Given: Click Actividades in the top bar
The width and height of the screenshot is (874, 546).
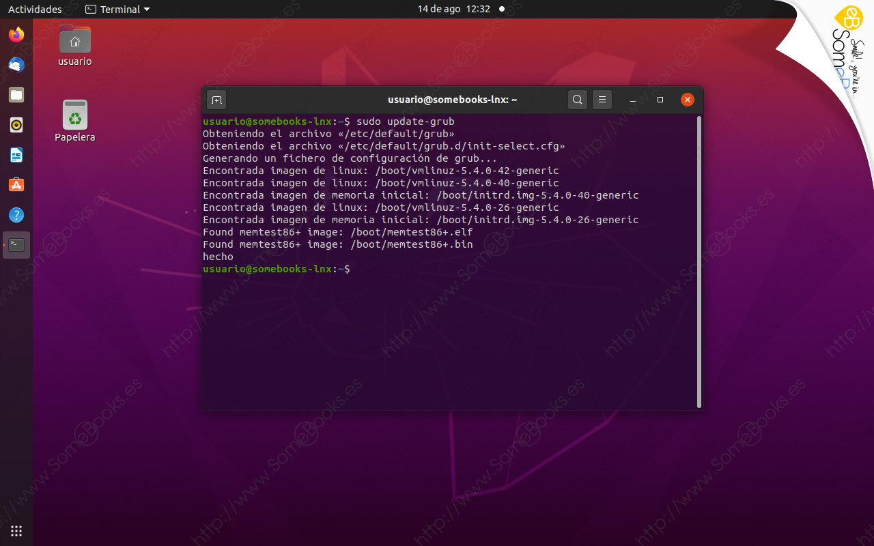Looking at the screenshot, I should tap(35, 9).
